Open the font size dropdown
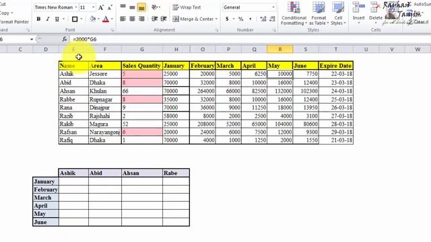Viewport: 431px width, 242px height. tap(93, 7)
